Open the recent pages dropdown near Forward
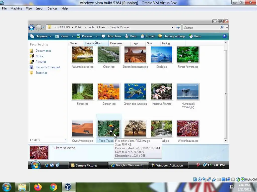The height and width of the screenshot is (192, 257). point(44,27)
